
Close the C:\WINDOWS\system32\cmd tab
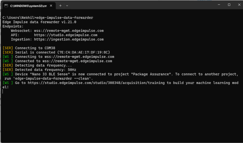coord(51,6)
